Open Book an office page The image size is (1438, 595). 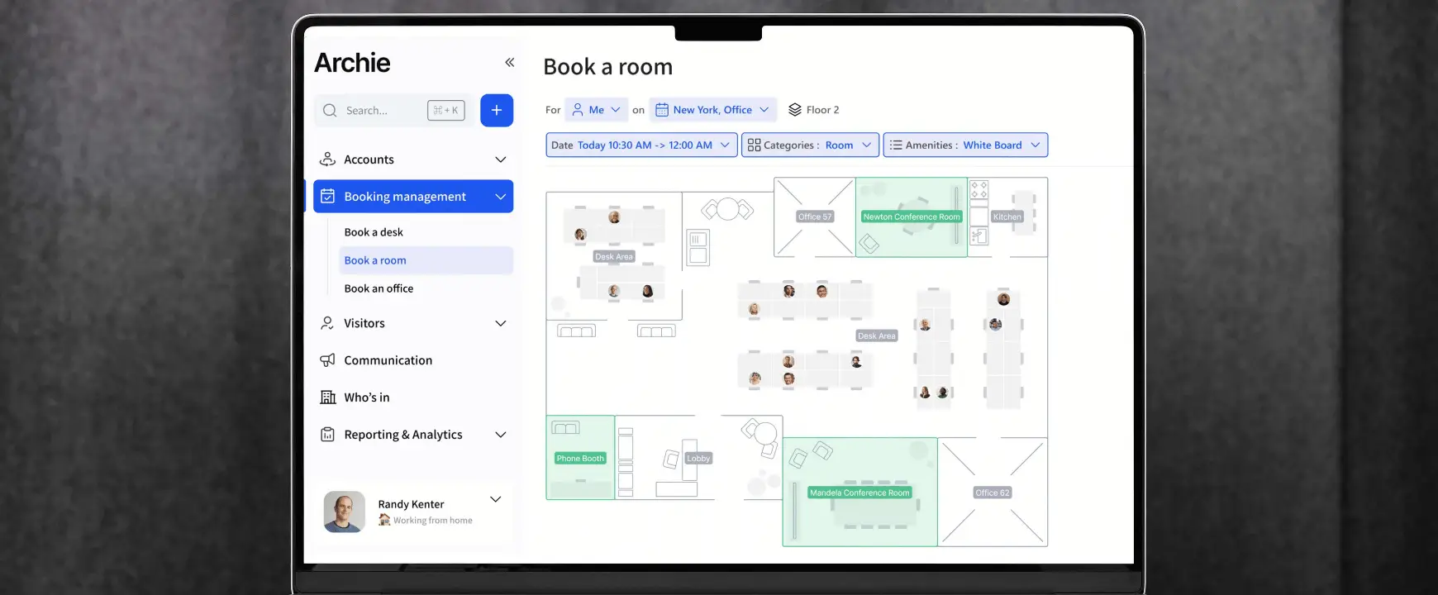(x=379, y=288)
